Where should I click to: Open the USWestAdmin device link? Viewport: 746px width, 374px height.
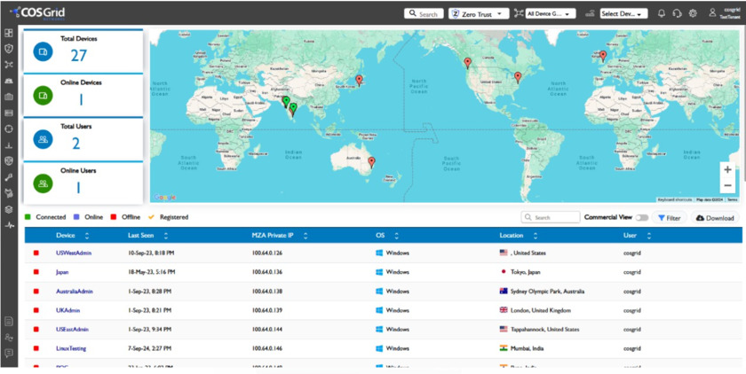point(74,253)
